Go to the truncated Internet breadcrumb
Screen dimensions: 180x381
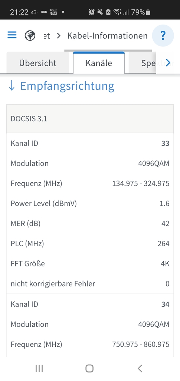(47, 36)
